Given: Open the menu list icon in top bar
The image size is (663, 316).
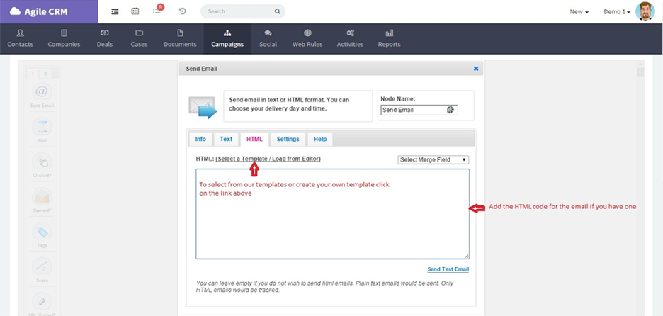Looking at the screenshot, I should click(115, 11).
